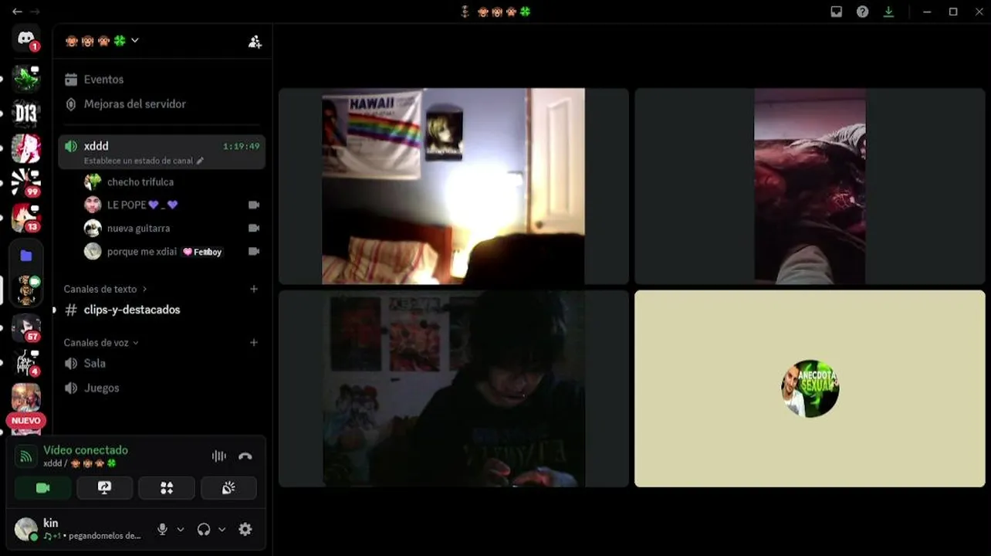Deafen with the headphones button
This screenshot has height=556, width=991.
(204, 529)
